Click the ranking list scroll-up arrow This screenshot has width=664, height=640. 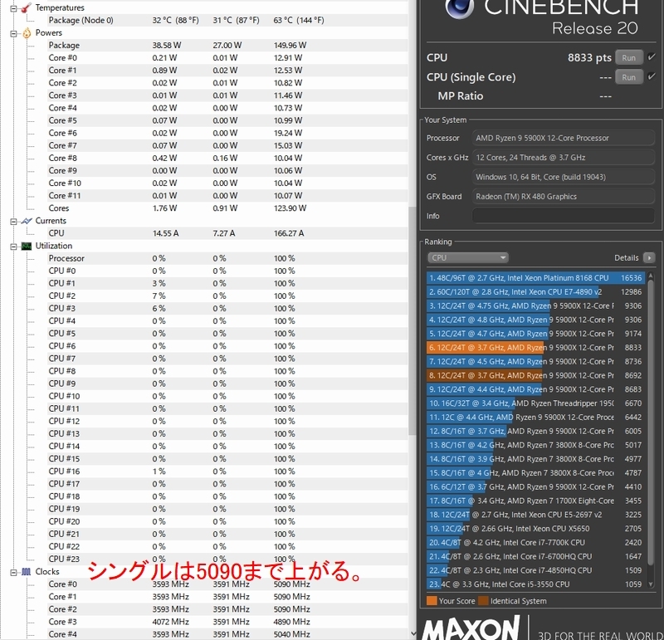click(651, 276)
